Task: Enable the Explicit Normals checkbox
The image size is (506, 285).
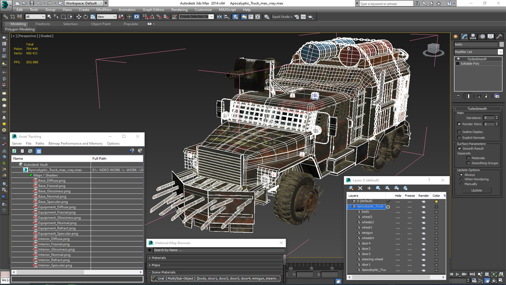Action: click(x=459, y=137)
